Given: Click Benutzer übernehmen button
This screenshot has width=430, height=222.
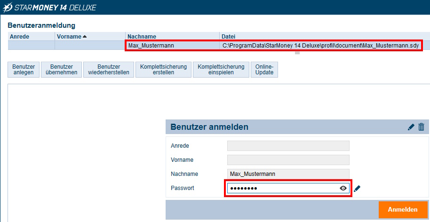Looking at the screenshot, I should (61, 70).
